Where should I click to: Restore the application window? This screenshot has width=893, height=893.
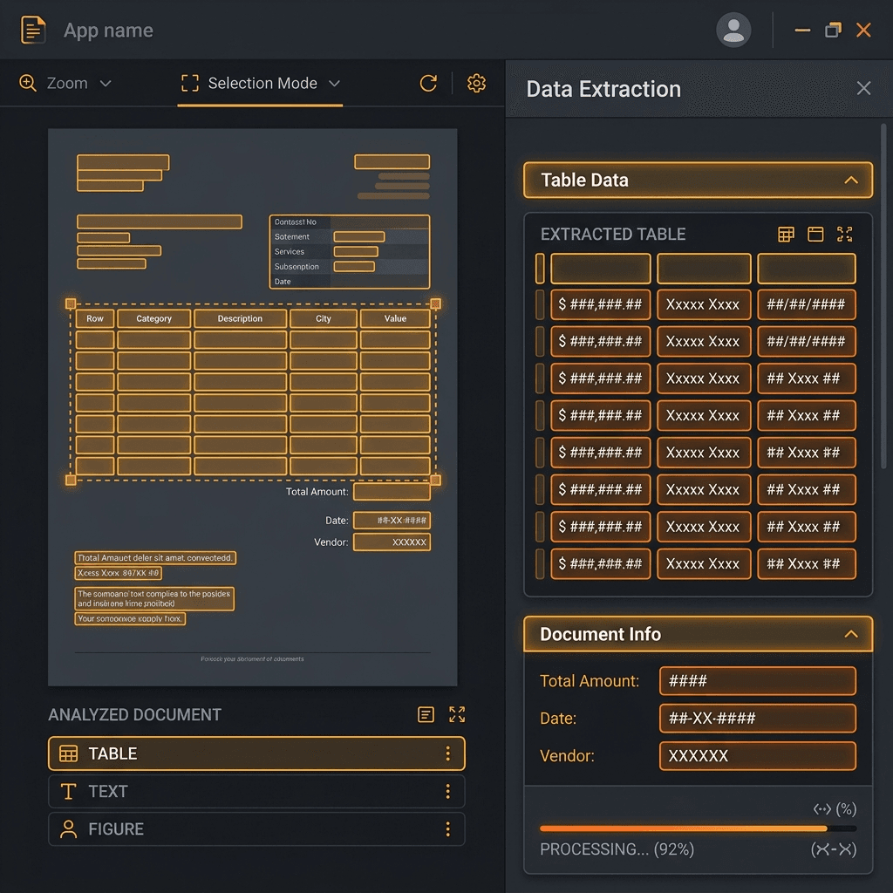coord(833,30)
